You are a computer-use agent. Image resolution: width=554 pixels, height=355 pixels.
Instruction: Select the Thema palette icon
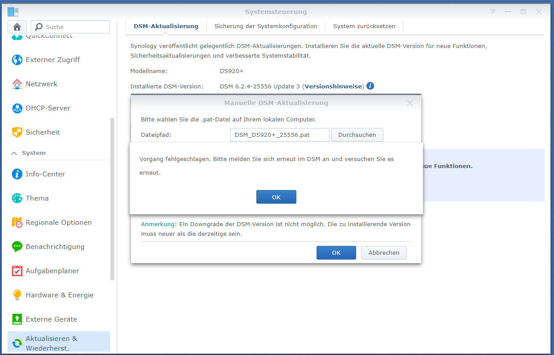[x=17, y=198]
